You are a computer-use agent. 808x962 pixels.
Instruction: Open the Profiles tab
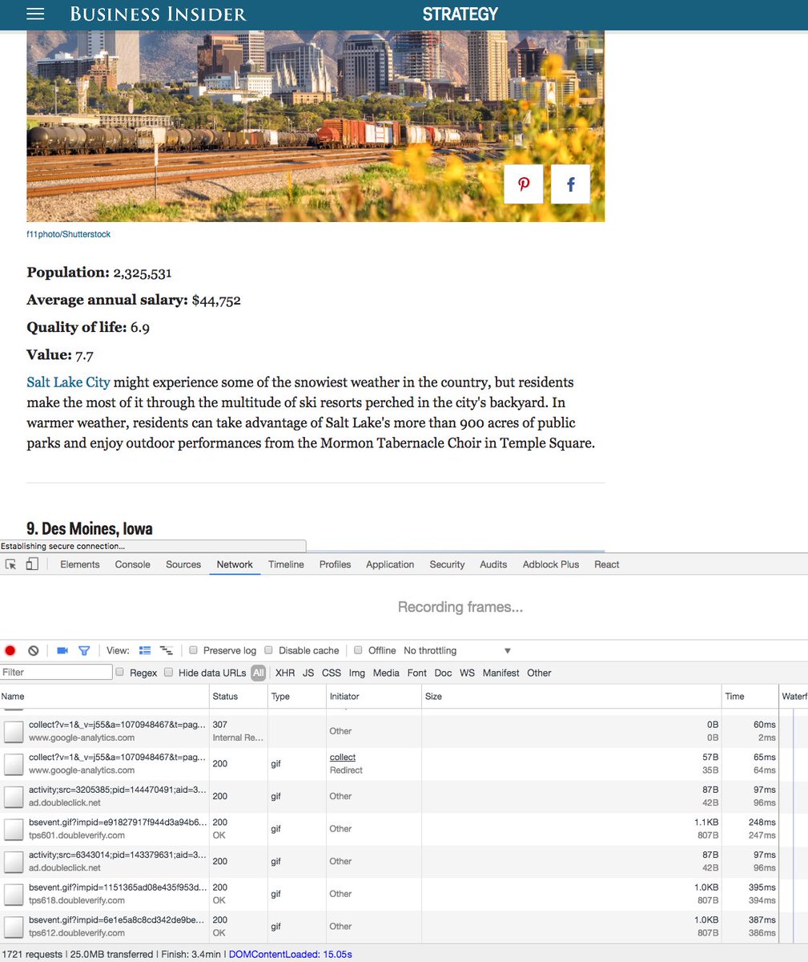[x=335, y=564]
